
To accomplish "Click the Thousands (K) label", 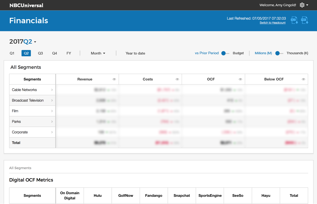I will (x=297, y=53).
